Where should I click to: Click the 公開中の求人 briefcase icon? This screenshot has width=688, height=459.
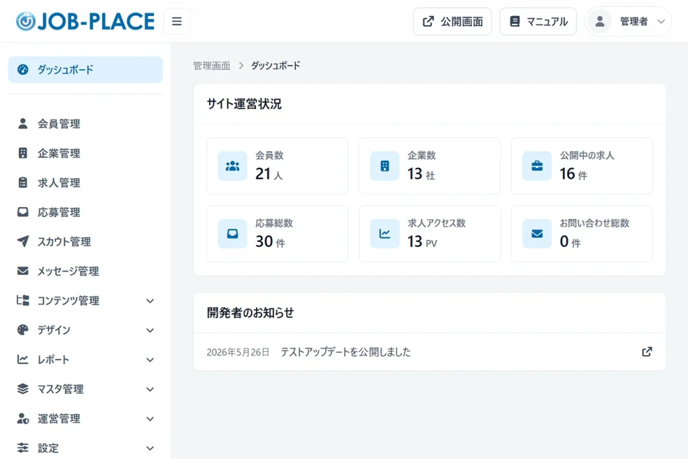point(537,166)
